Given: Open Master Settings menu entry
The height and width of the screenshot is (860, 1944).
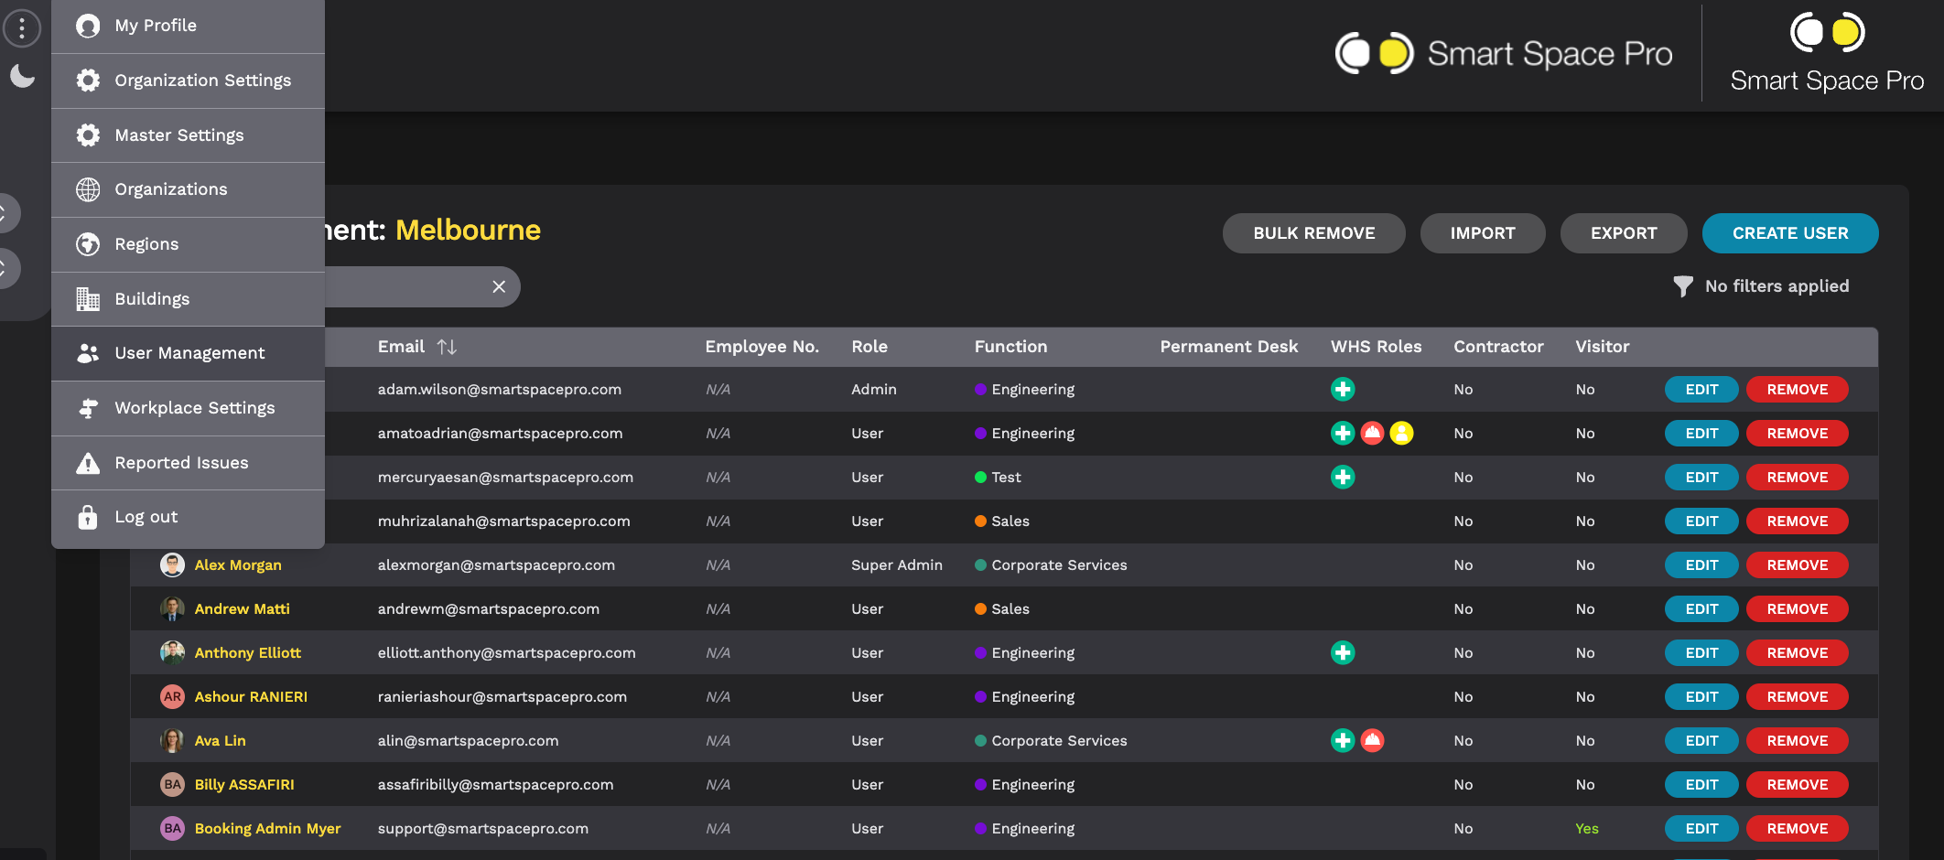Looking at the screenshot, I should pyautogui.click(x=188, y=135).
